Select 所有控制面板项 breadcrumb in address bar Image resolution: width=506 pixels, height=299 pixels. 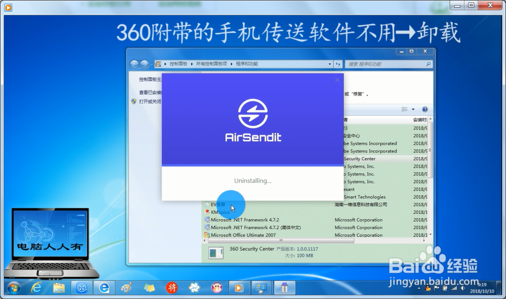click(x=212, y=64)
